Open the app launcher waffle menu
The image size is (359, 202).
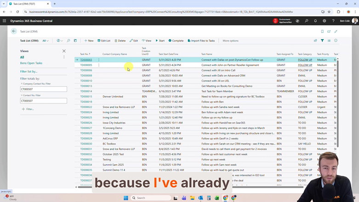click(x=4, y=21)
